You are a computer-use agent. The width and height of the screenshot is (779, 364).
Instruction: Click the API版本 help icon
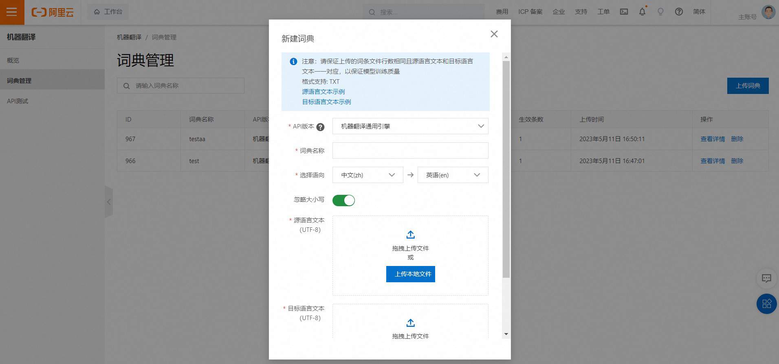click(x=320, y=127)
